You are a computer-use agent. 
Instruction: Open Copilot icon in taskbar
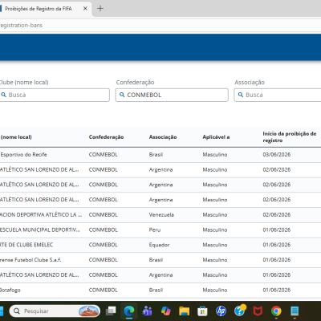[166, 311]
